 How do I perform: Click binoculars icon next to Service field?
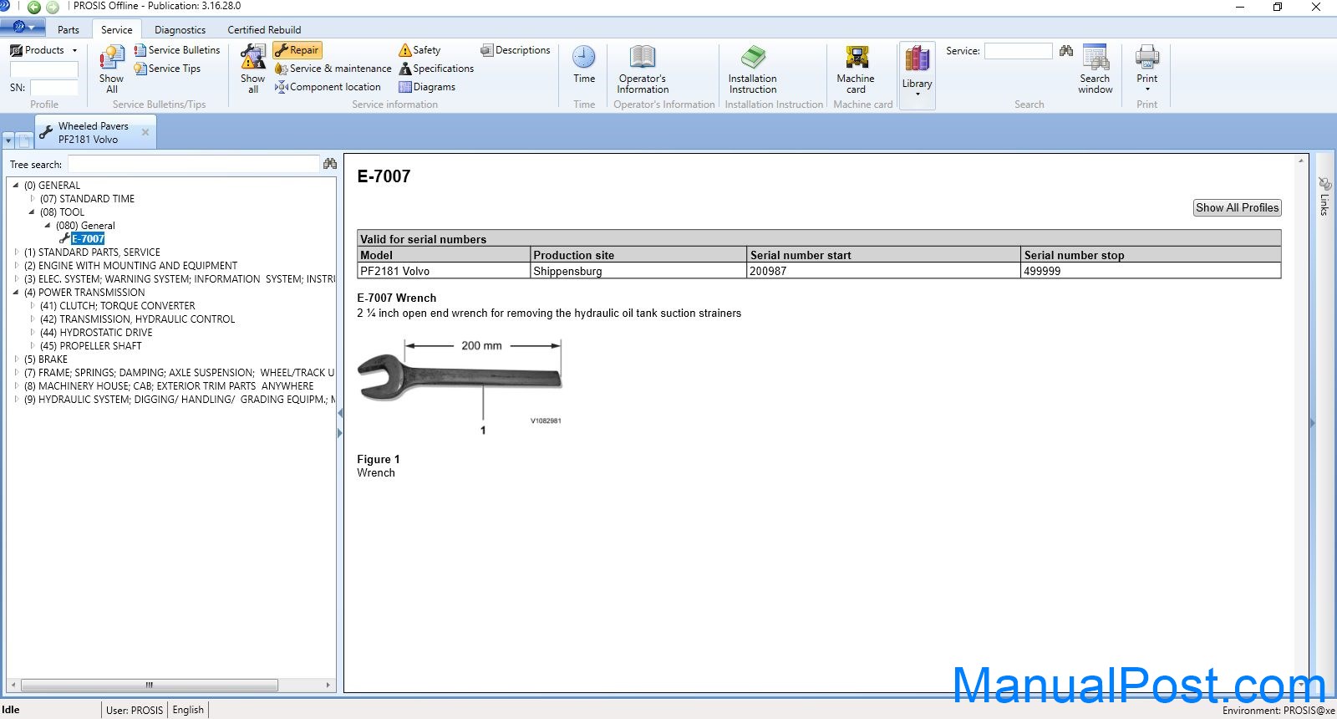tap(1066, 51)
